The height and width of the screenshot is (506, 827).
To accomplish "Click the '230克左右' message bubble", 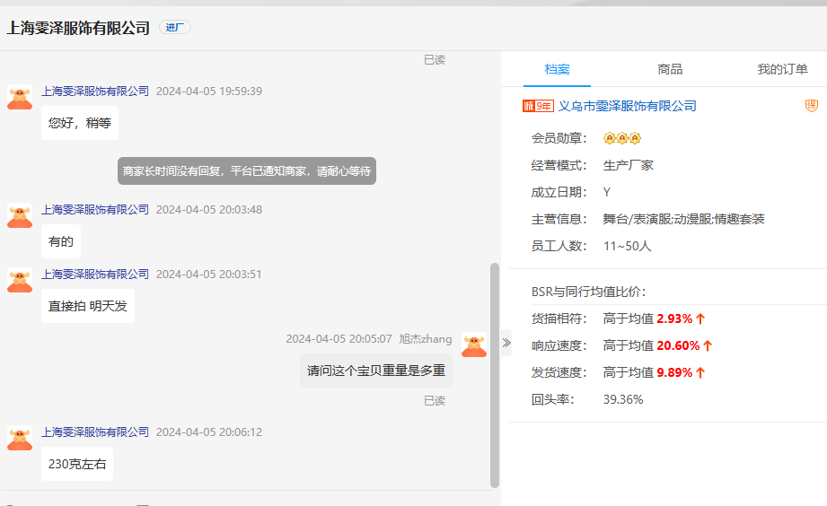I will [x=77, y=464].
